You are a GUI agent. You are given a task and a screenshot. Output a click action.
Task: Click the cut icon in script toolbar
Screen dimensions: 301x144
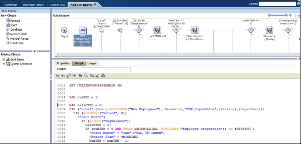(x=97, y=76)
